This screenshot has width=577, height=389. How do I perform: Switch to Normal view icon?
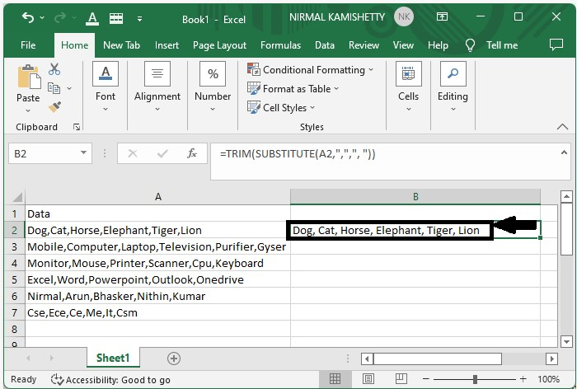pyautogui.click(x=335, y=378)
